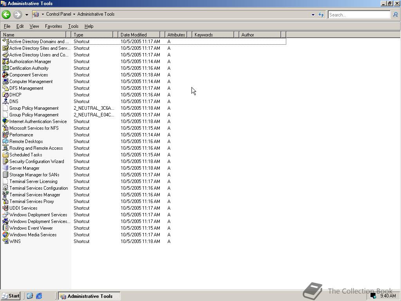Launch Internet Explorer from Quick Launch

39,296
